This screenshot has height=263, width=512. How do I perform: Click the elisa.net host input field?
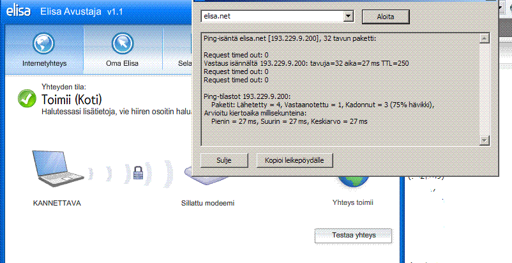[273, 16]
